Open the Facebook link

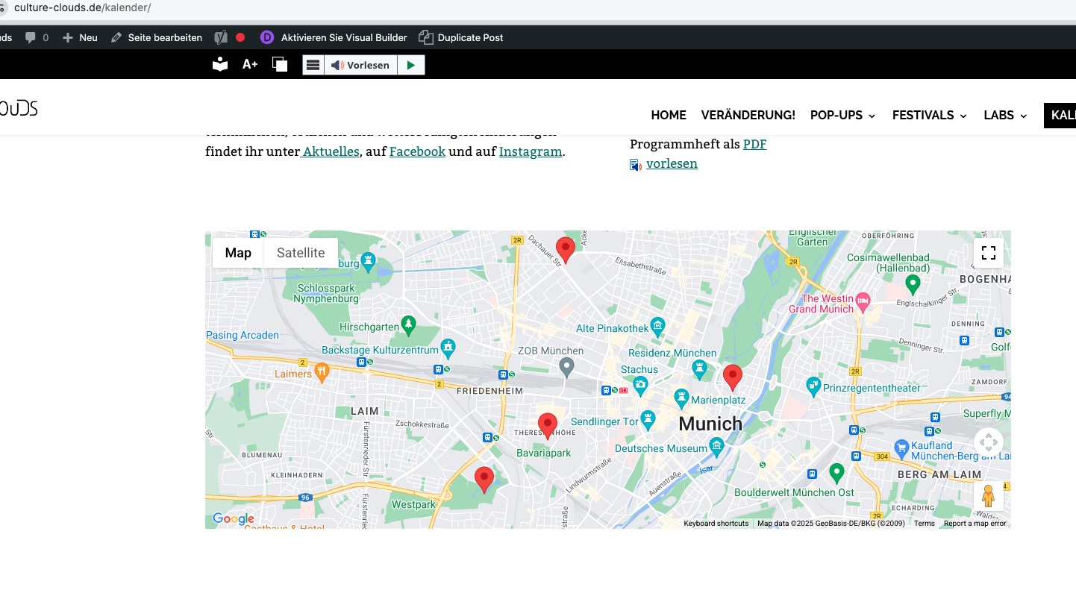click(x=417, y=151)
